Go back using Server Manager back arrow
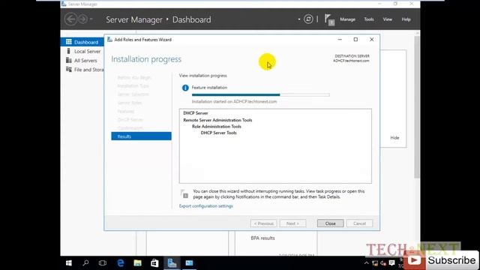The image size is (480, 270). (x=70, y=19)
